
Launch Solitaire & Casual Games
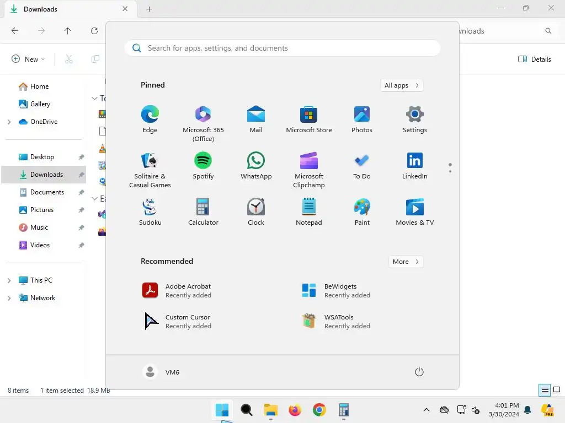[x=150, y=170]
